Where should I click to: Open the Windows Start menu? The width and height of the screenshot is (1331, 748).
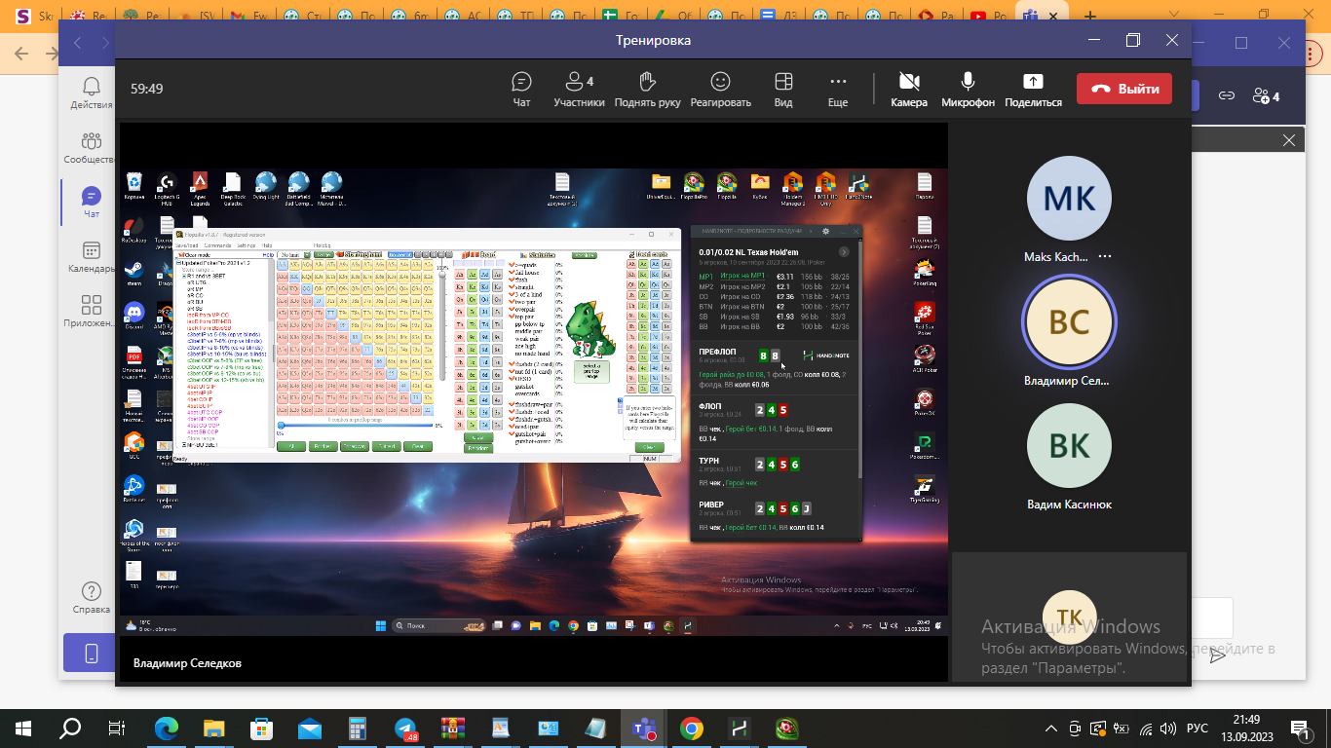[23, 728]
